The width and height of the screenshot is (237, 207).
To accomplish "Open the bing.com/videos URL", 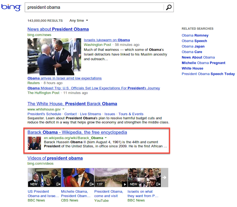I will click(41, 164).
